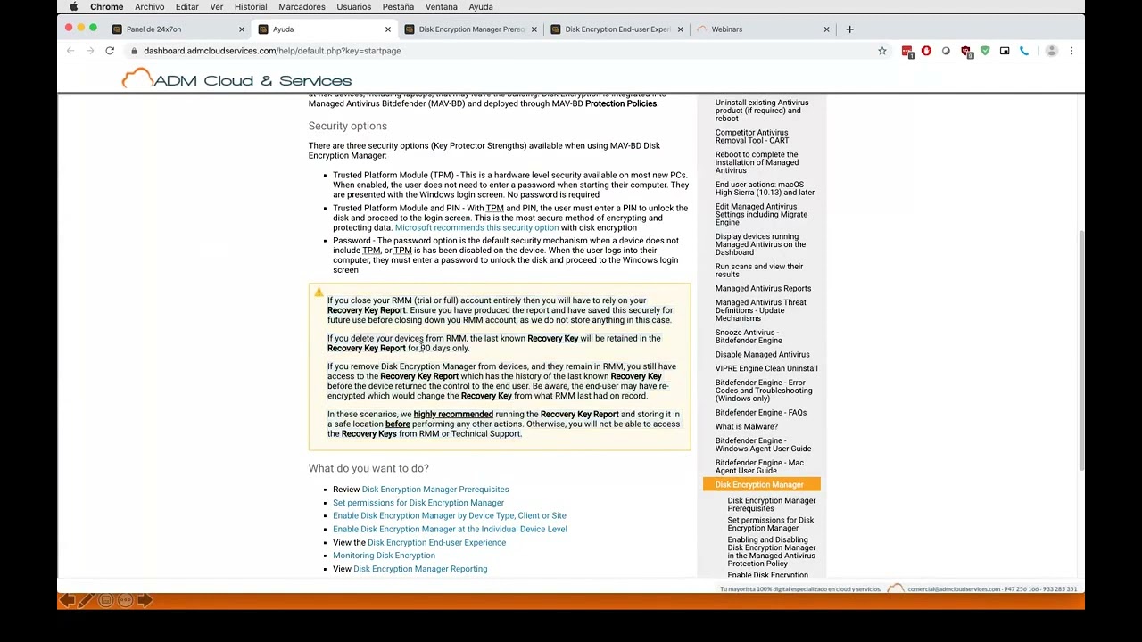Open 'Bitdefender Engine - Mac Agent User Guide' item
The width and height of the screenshot is (1142, 642).
759,466
